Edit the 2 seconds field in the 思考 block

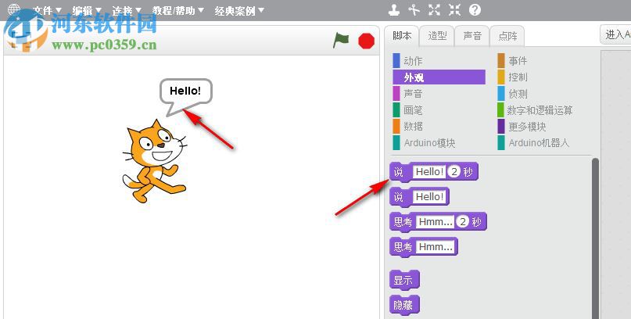(463, 221)
